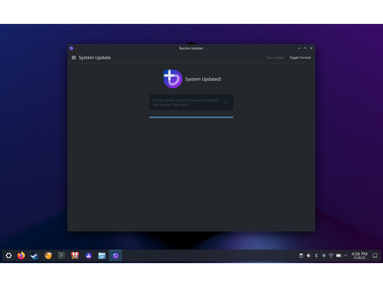Open the volume control in system tray
The height and width of the screenshot is (287, 383).
click(309, 255)
